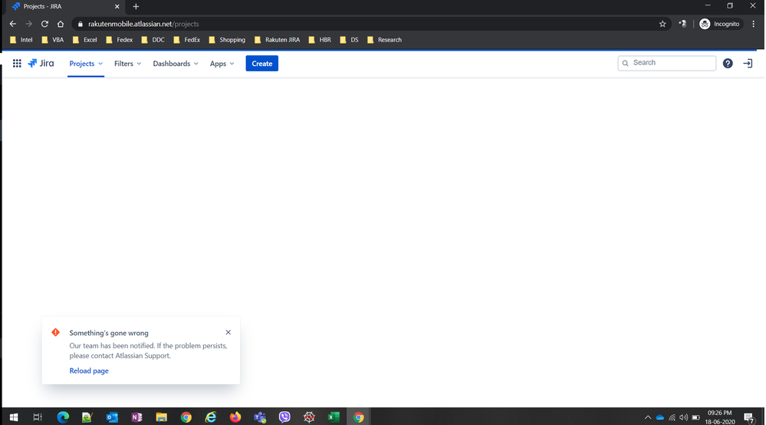The image size is (766, 425).
Task: Expand the Filters dropdown menu
Action: coord(127,64)
